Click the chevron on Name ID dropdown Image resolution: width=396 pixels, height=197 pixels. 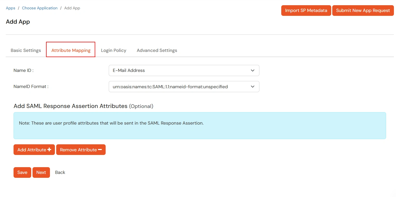tap(252, 70)
